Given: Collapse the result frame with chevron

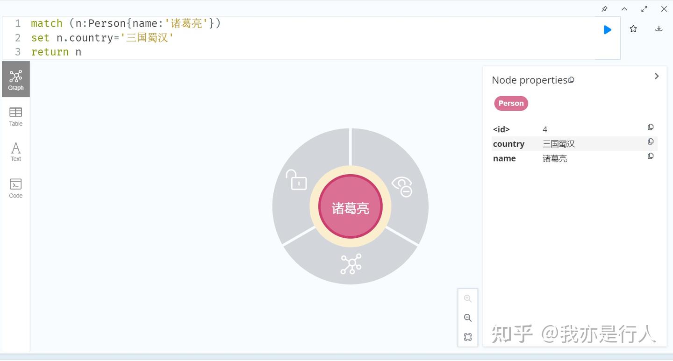Looking at the screenshot, I should [624, 9].
